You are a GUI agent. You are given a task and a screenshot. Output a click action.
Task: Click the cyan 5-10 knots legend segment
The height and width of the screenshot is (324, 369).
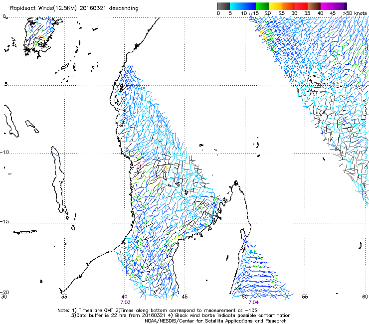click(x=236, y=6)
